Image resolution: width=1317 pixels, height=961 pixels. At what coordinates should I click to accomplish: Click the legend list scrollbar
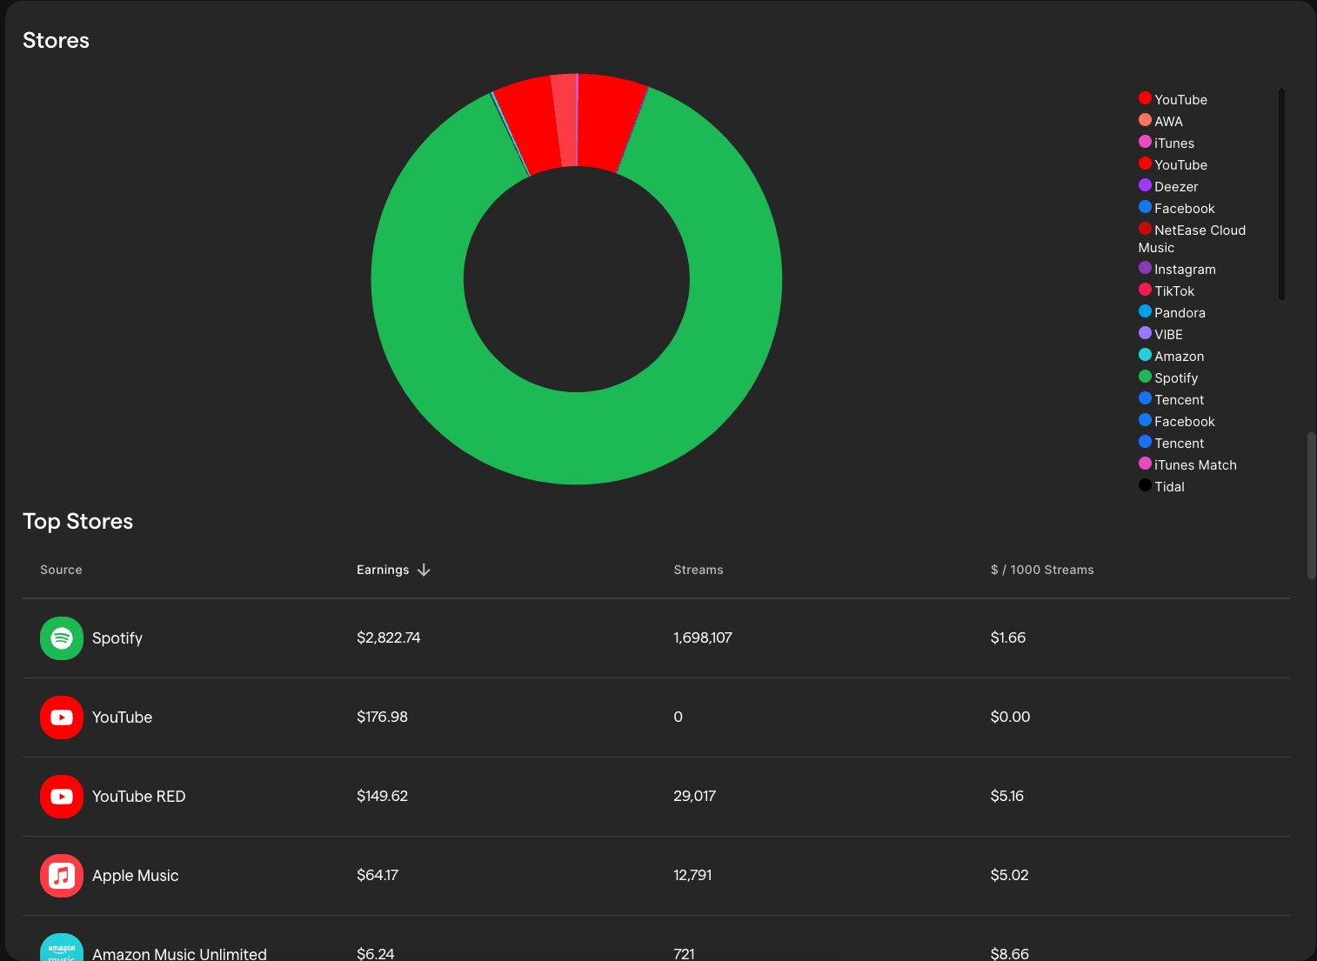(1281, 194)
